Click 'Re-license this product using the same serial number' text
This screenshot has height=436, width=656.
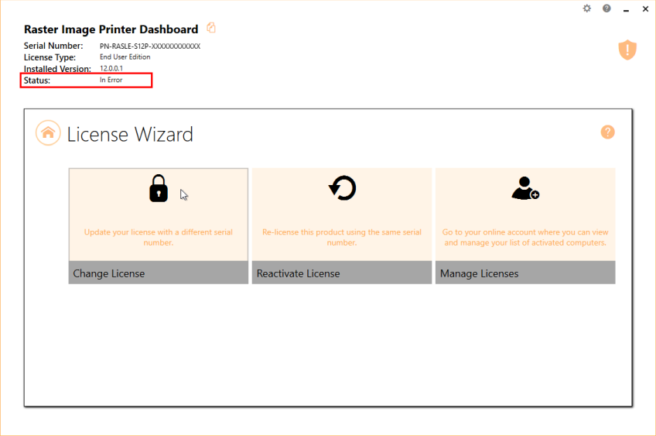[342, 237]
